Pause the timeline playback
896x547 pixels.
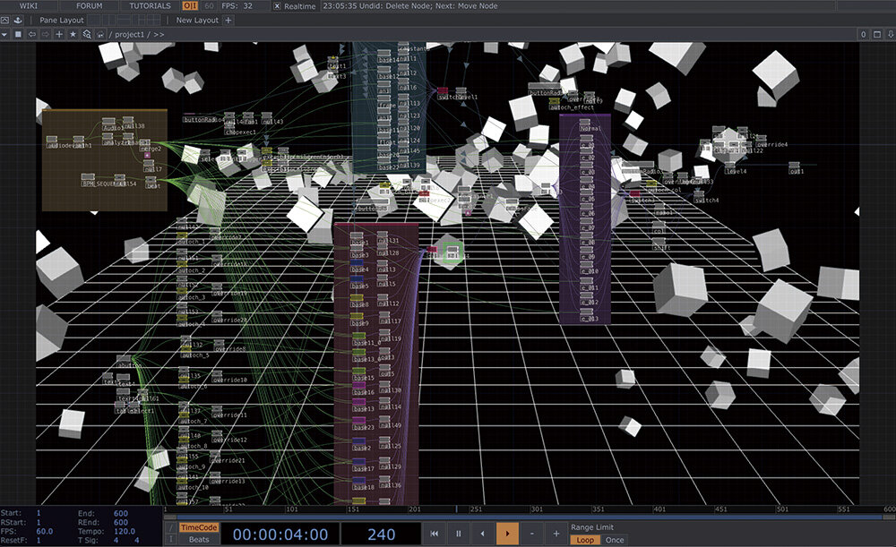[459, 534]
